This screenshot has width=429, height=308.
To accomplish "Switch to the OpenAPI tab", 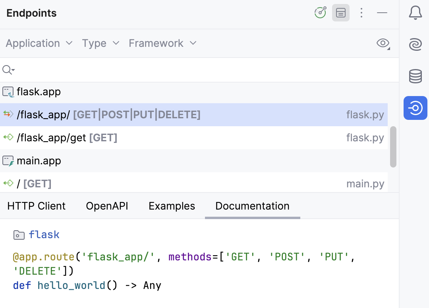I will click(107, 206).
